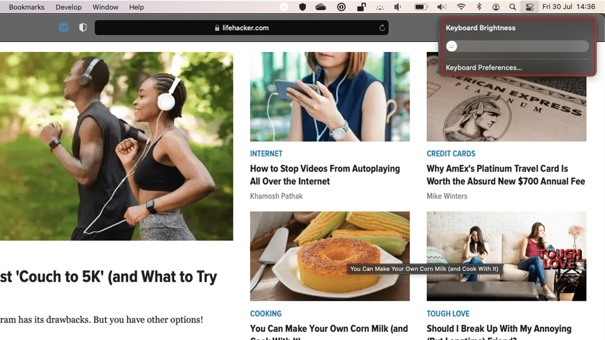
Task: Open the Bookmarks menu
Action: click(x=26, y=7)
